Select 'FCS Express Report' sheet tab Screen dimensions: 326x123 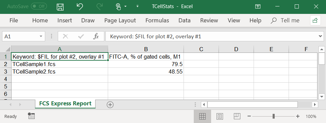(65, 104)
